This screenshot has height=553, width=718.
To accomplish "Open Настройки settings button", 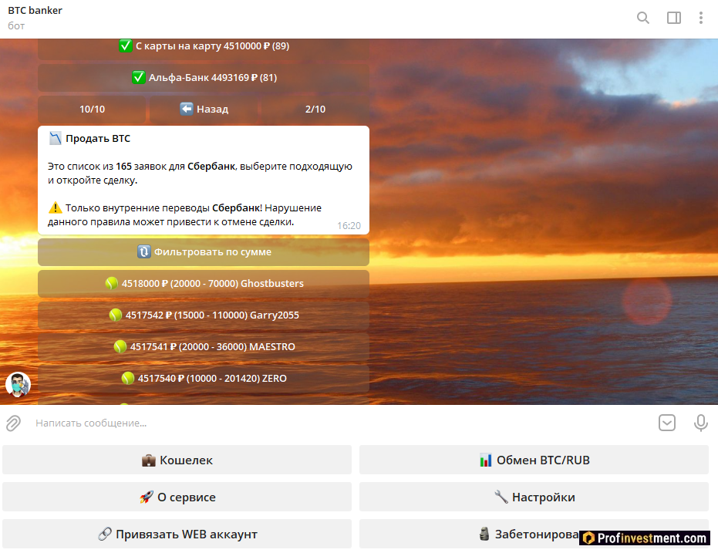I will click(534, 497).
